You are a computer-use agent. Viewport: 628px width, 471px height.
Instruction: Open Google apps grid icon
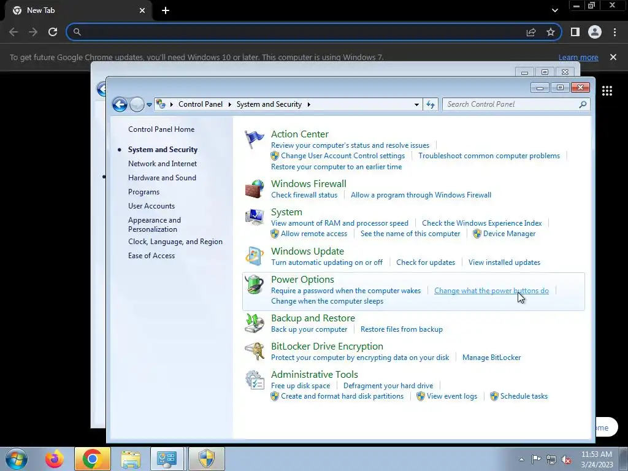607,91
